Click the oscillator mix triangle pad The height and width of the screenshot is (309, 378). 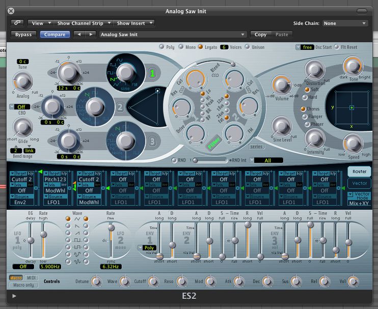tap(147, 107)
